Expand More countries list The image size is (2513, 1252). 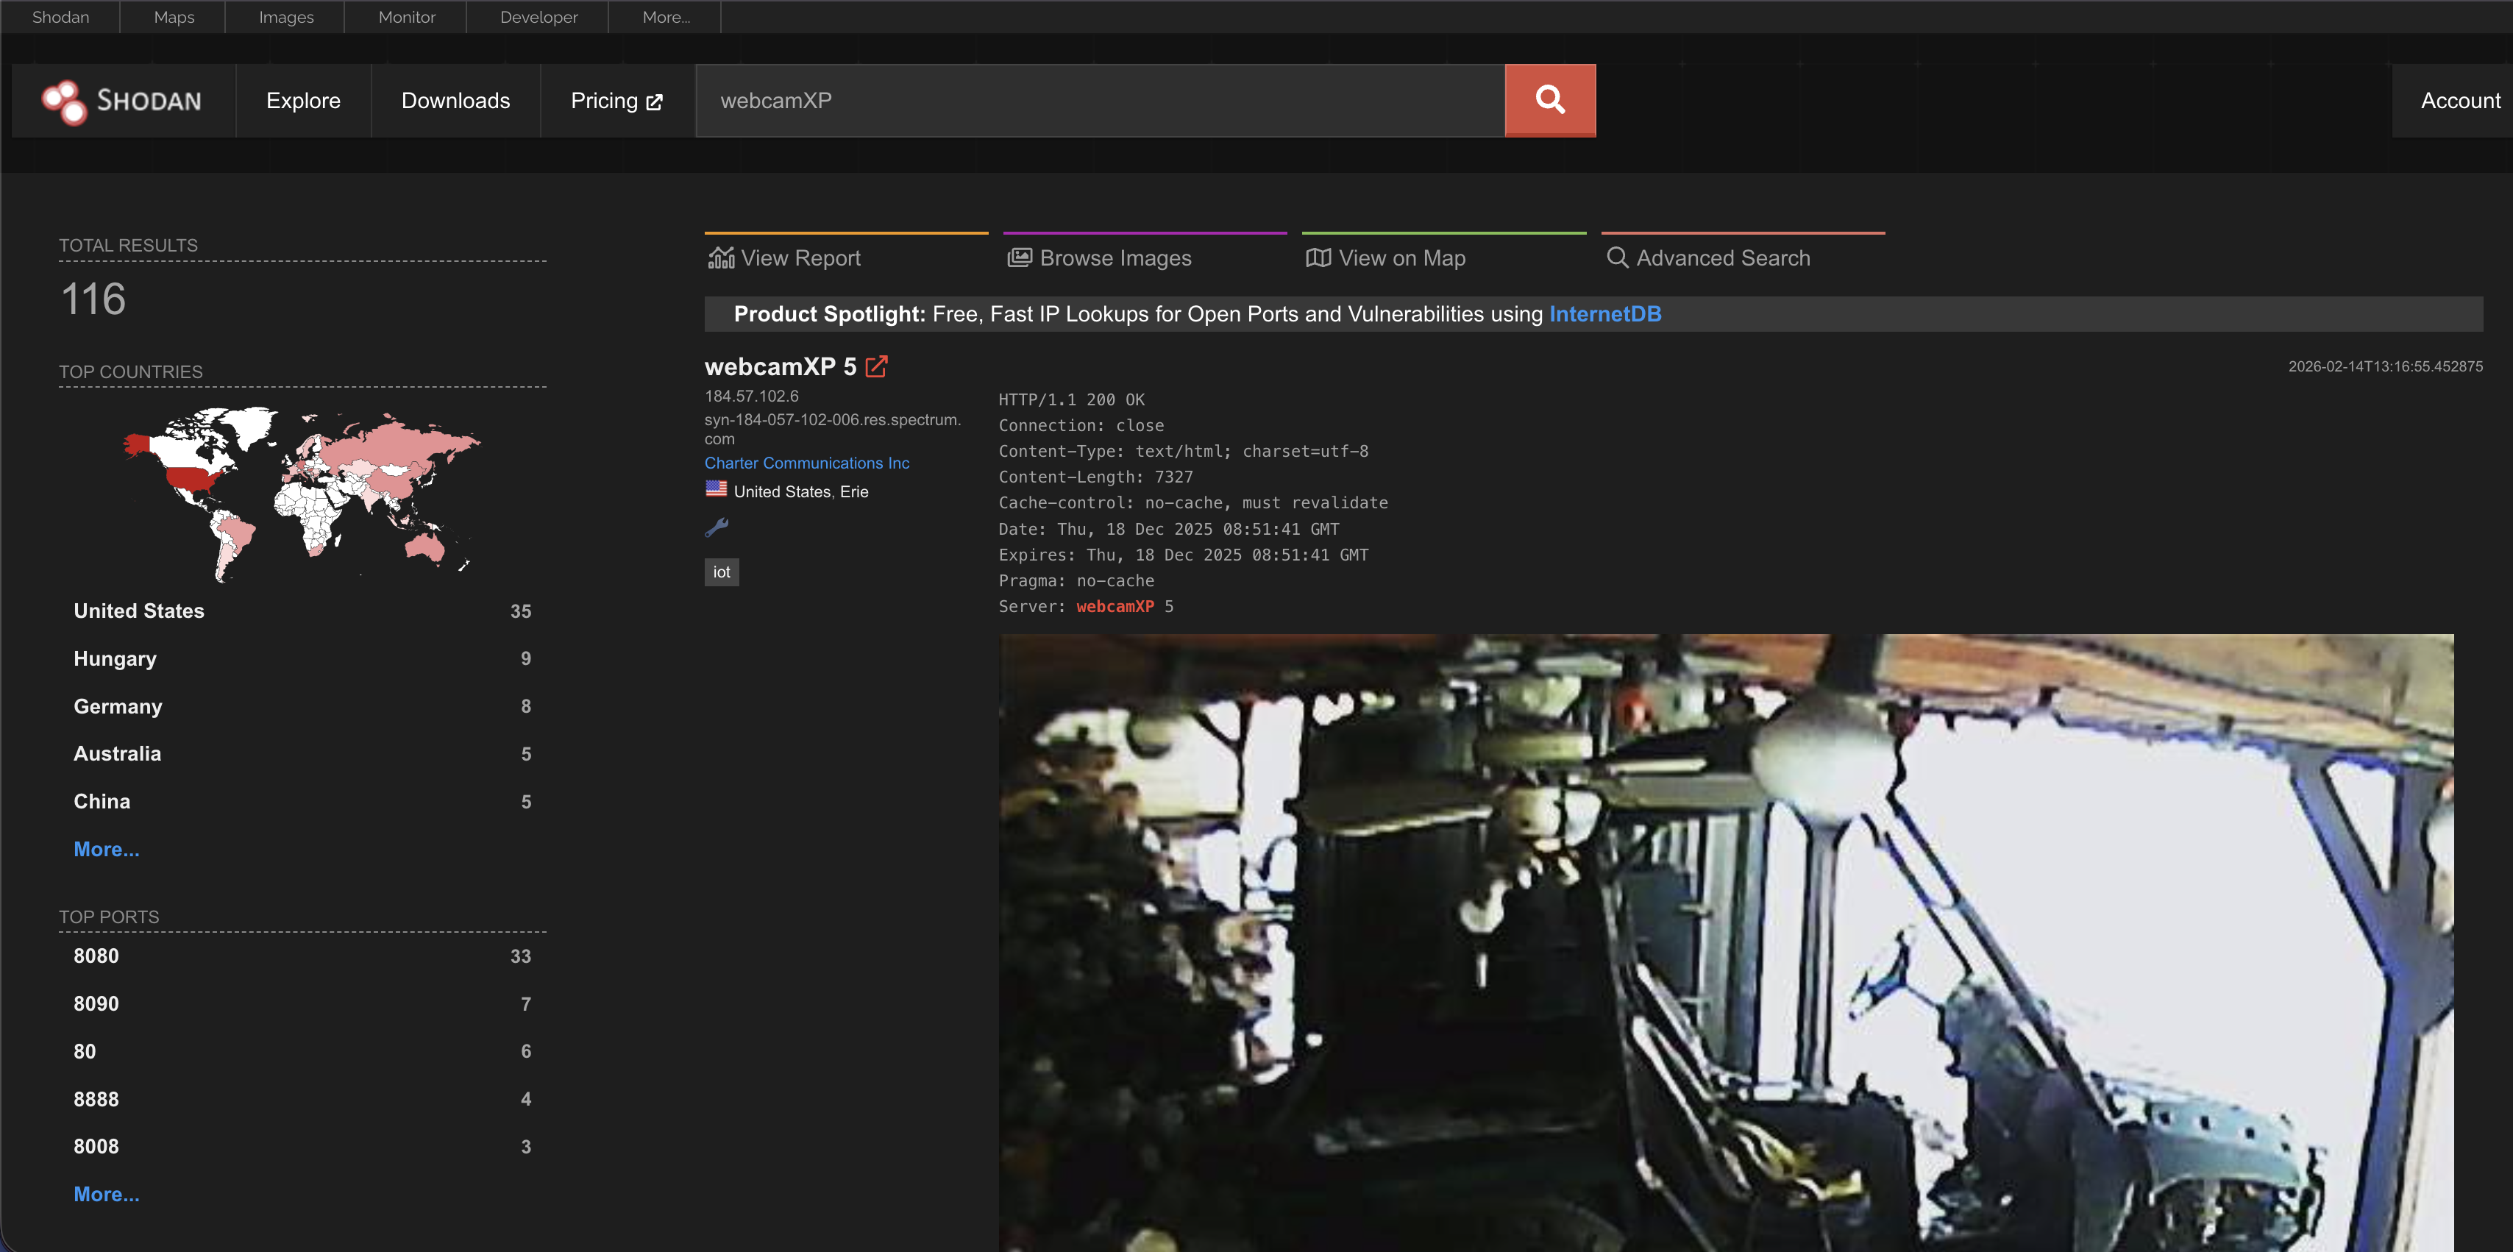[x=107, y=849]
